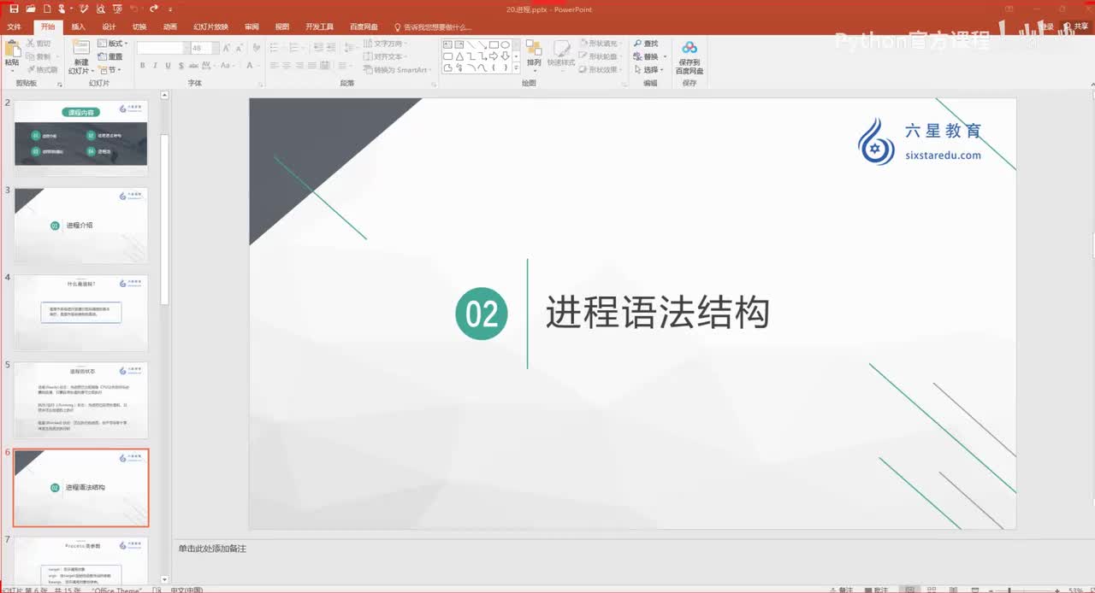Click the 单击此处添加备注 notes area
This screenshot has width=1095, height=593.
212,549
